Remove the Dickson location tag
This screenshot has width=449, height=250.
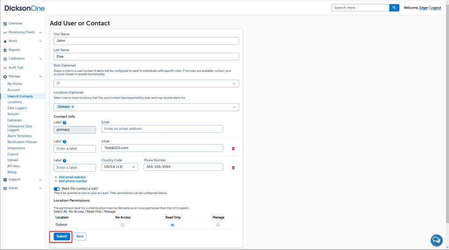click(73, 107)
